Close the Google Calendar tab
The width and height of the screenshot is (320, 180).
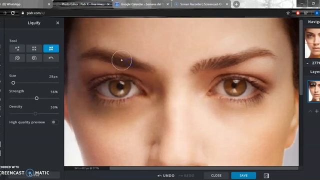pyautogui.click(x=167, y=4)
